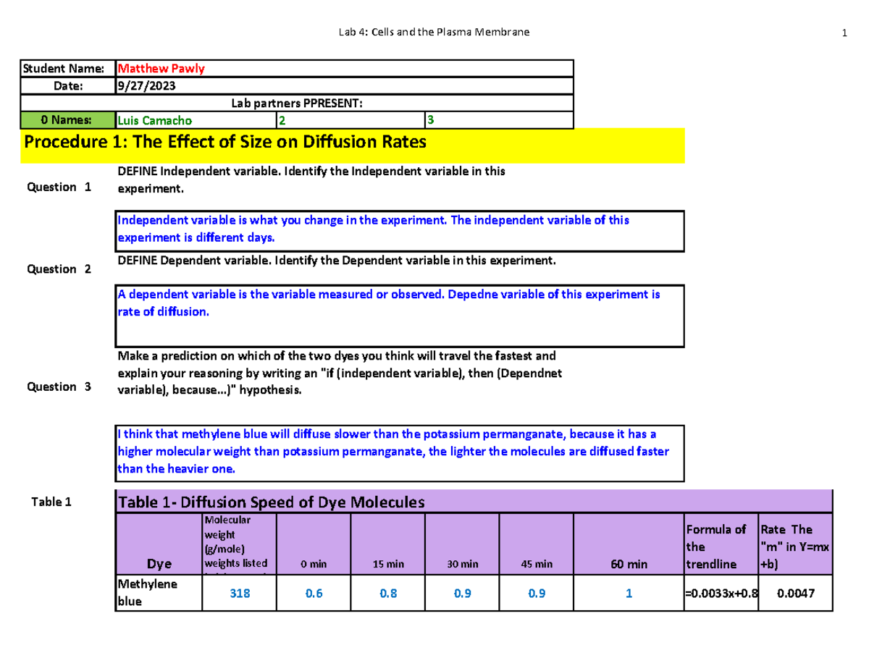Click the 60 min column header

(628, 563)
